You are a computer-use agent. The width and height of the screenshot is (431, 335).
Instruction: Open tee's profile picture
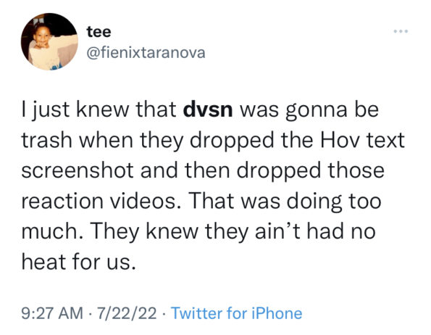(49, 41)
